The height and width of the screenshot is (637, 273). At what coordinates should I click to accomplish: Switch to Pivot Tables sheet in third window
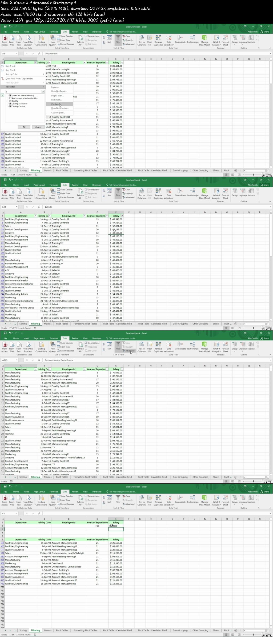click(62, 477)
